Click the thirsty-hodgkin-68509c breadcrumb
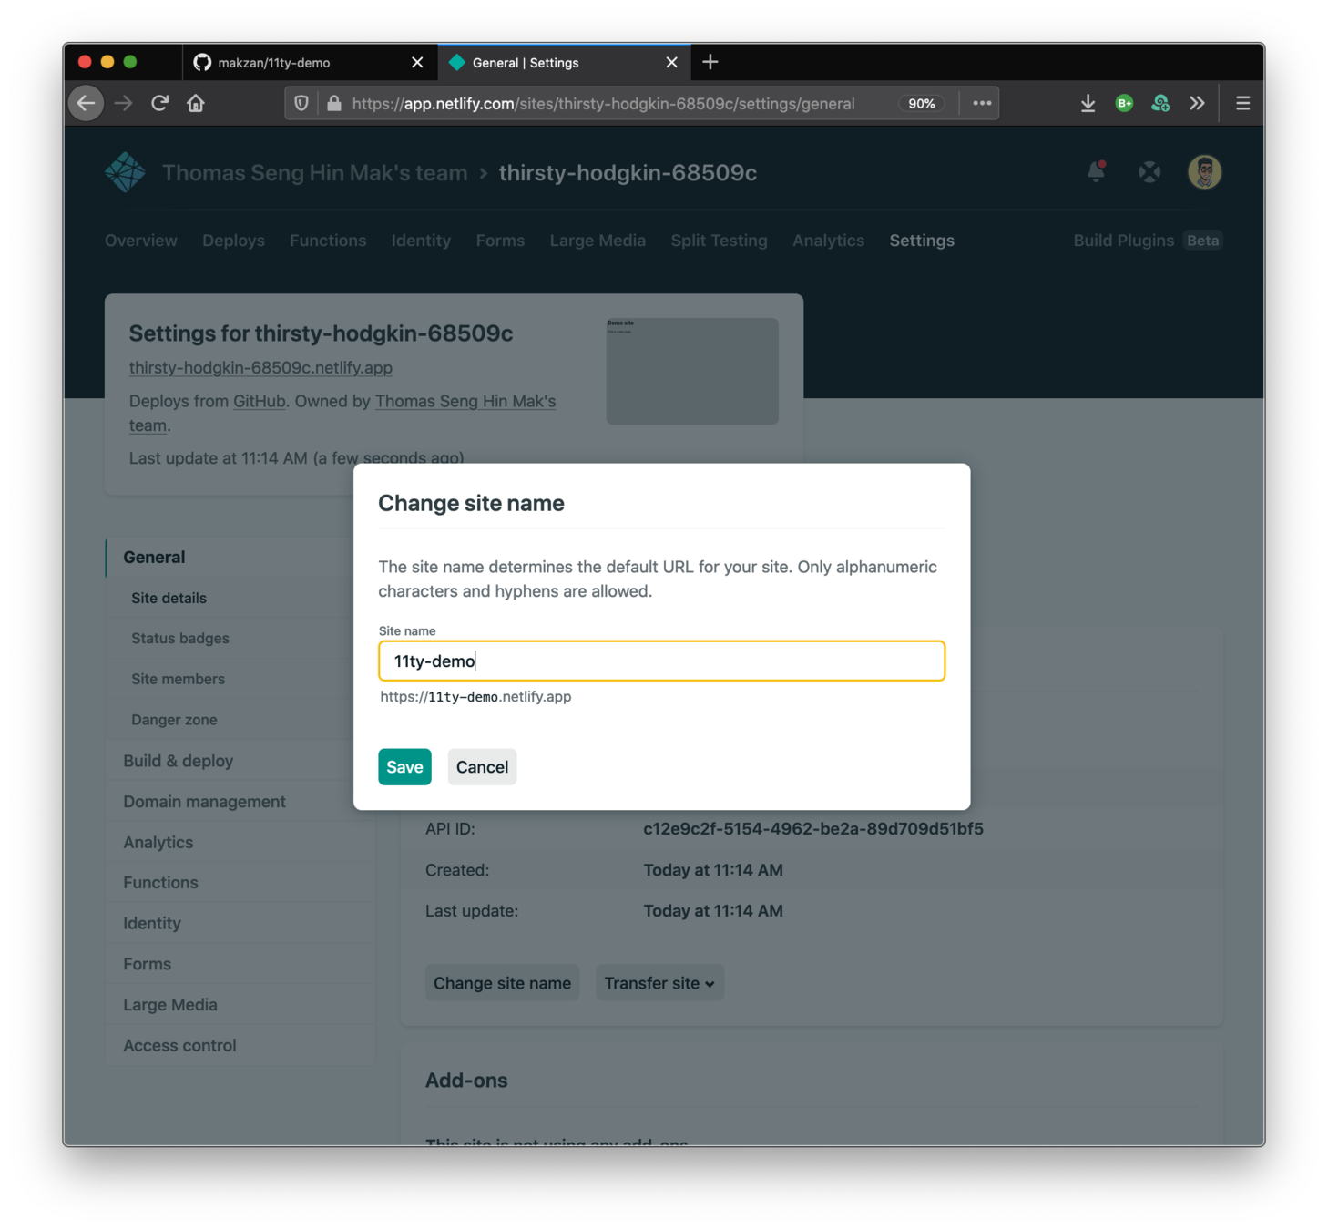Image resolution: width=1328 pixels, height=1230 pixels. tap(628, 172)
